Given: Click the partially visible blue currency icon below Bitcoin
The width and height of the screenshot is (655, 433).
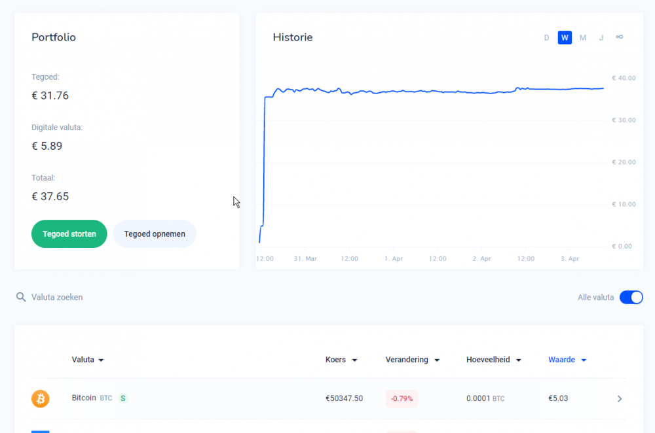Looking at the screenshot, I should click(41, 430).
